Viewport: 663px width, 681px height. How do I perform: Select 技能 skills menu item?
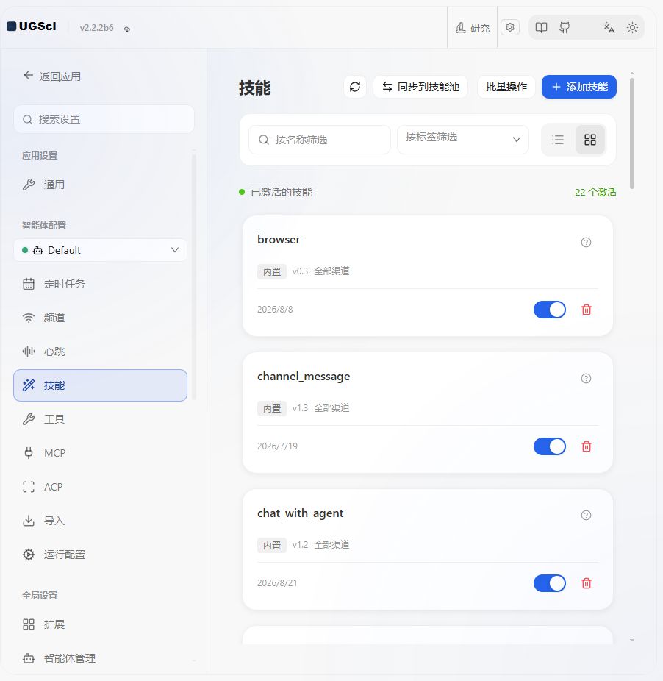coord(100,385)
